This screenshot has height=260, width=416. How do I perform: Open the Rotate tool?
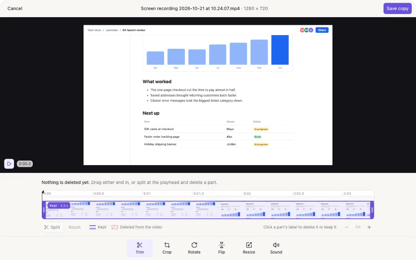[194, 248]
